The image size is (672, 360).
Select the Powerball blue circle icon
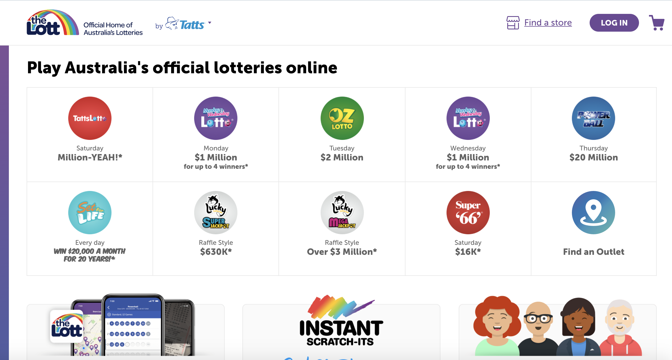(594, 118)
